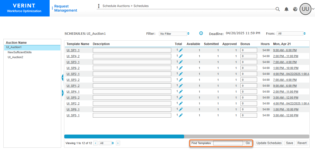Click the previous page arrow

95,143
